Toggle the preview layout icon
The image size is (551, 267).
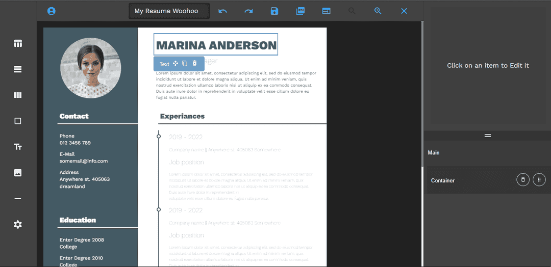(327, 11)
